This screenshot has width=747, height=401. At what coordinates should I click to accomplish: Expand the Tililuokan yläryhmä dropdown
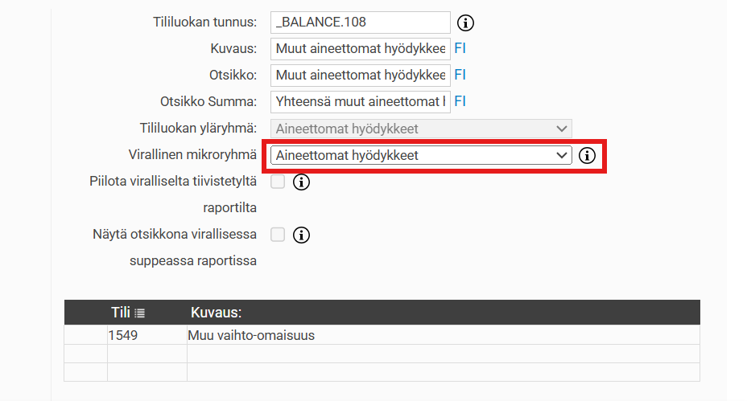(x=420, y=129)
